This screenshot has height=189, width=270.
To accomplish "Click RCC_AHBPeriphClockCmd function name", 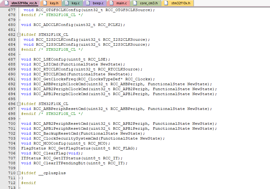I will (60, 84).
